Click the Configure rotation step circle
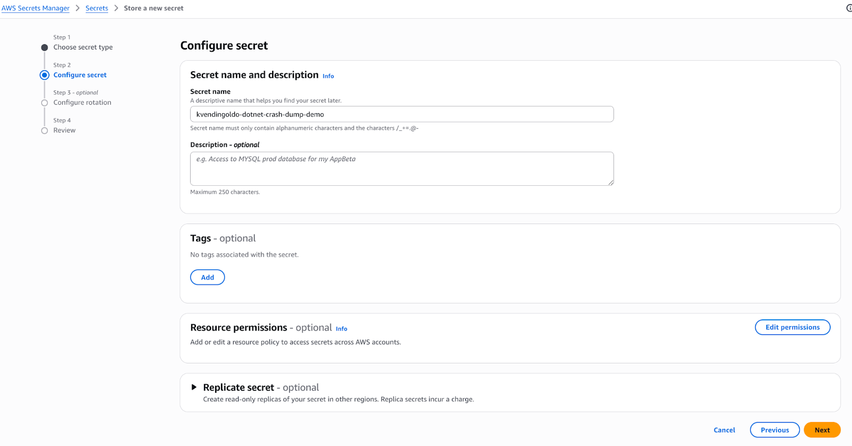The width and height of the screenshot is (852, 446). click(45, 103)
